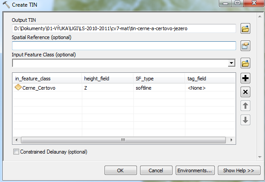Image resolution: width=265 pixels, height=182 pixels.
Task: Click the Cerne_Certovo layer diamond icon
Action: point(18,87)
